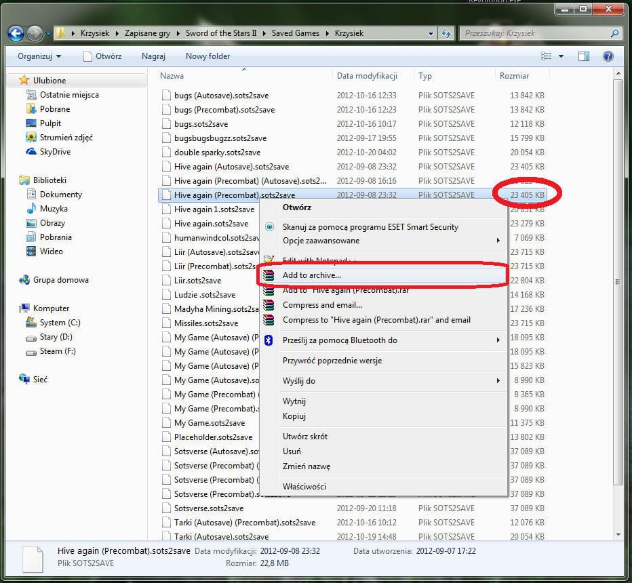Choose Kopiuj from context menu

[383, 416]
